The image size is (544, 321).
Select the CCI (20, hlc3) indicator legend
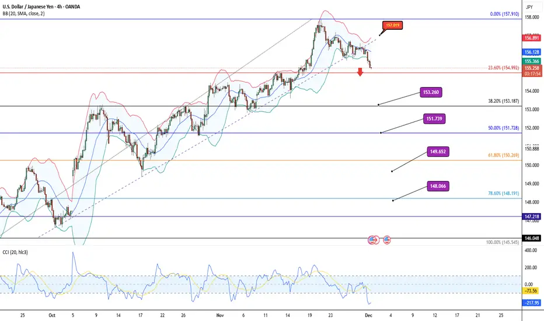15,252
